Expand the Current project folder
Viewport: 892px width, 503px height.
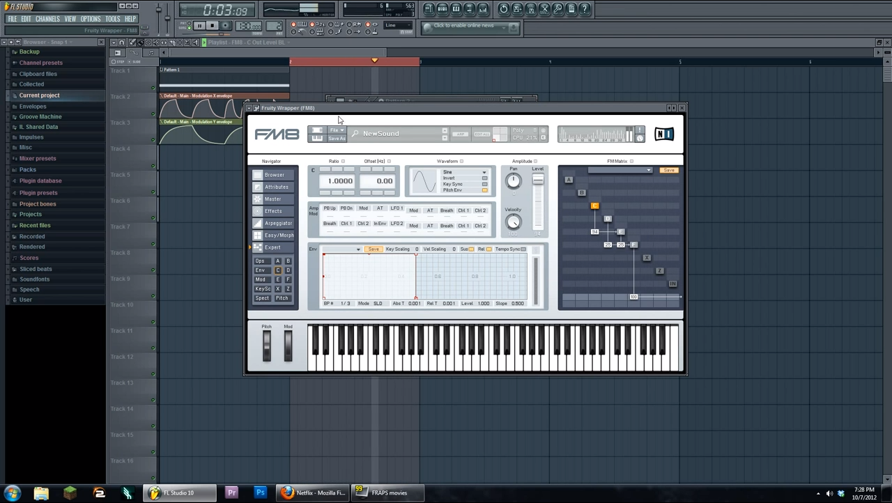click(39, 95)
